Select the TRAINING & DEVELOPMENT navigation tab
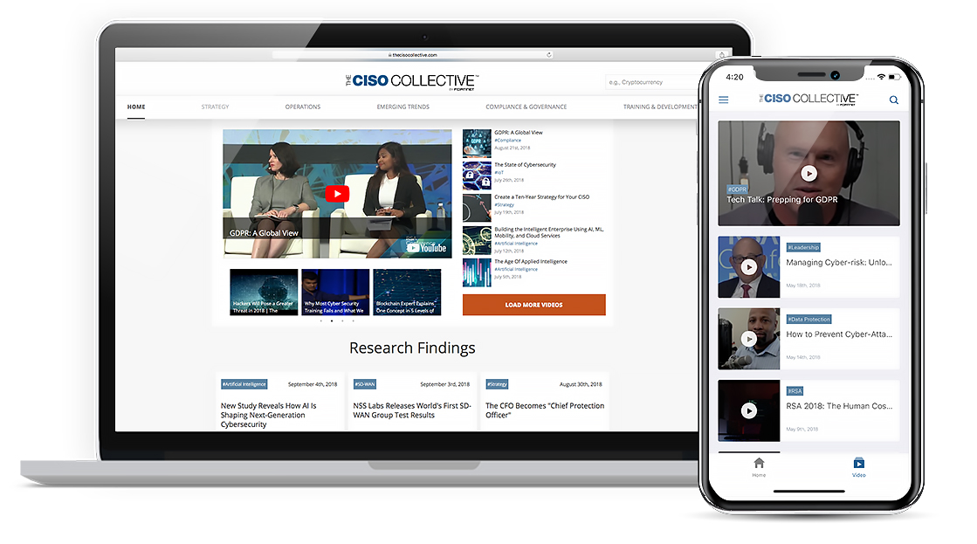The height and width of the screenshot is (544, 977). [x=660, y=107]
